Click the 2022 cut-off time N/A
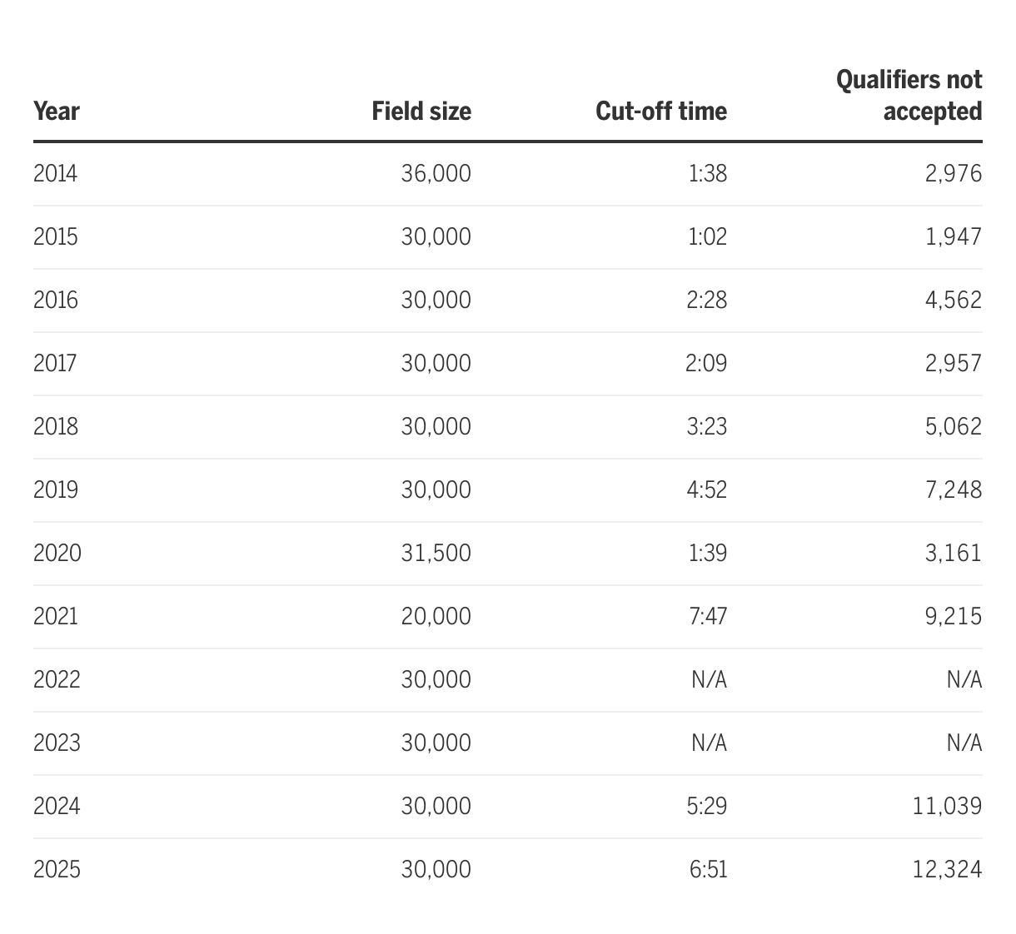The image size is (1016, 934). (x=709, y=680)
